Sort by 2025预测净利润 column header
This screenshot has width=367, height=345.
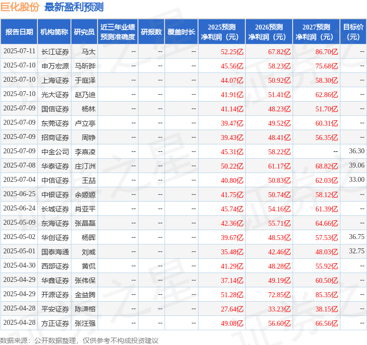tap(221, 32)
